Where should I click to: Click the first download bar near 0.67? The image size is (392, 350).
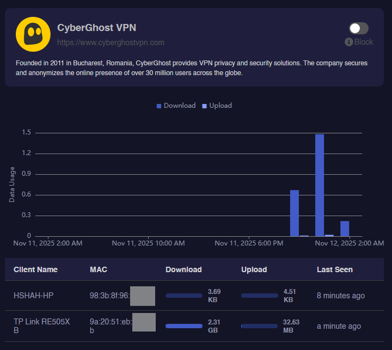pos(295,213)
